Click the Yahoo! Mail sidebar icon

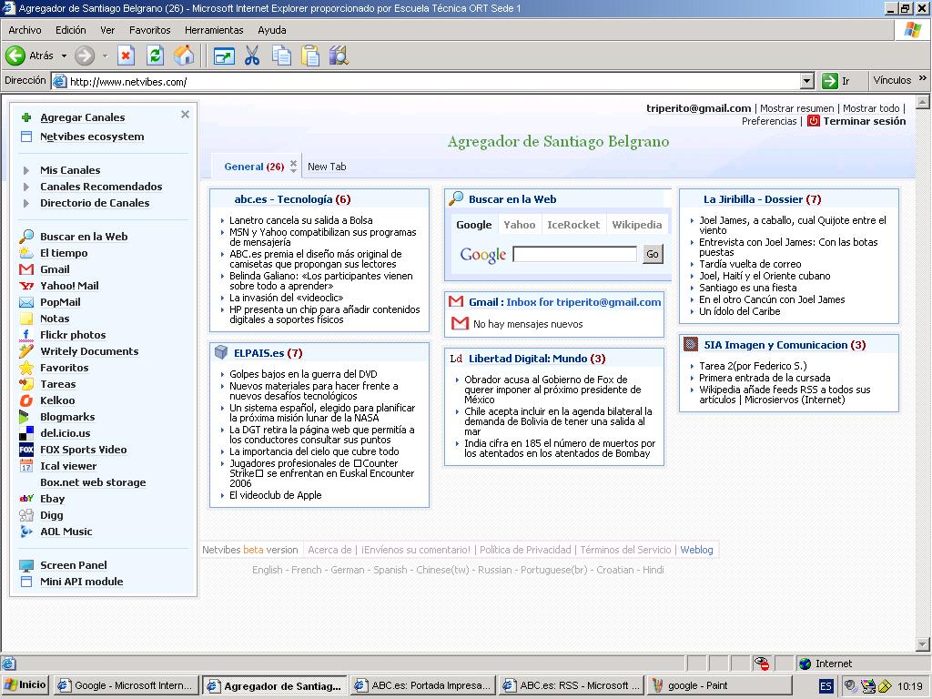click(x=26, y=286)
